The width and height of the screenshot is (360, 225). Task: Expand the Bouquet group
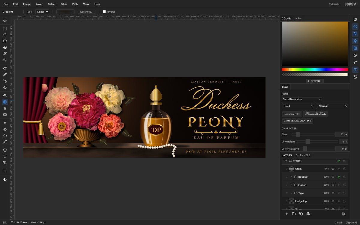291,177
